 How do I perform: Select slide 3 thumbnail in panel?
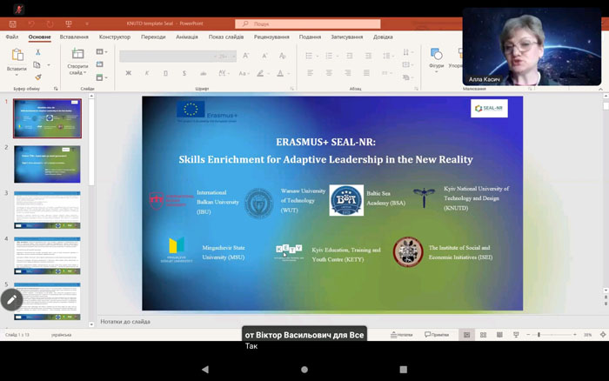(x=47, y=209)
